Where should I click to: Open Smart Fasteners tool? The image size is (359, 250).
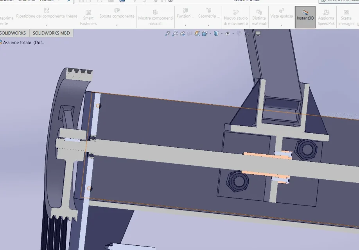88,18
